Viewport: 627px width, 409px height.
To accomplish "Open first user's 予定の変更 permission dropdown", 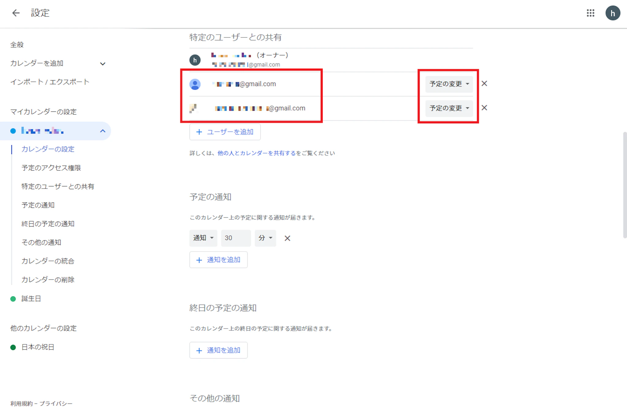I will tap(449, 84).
